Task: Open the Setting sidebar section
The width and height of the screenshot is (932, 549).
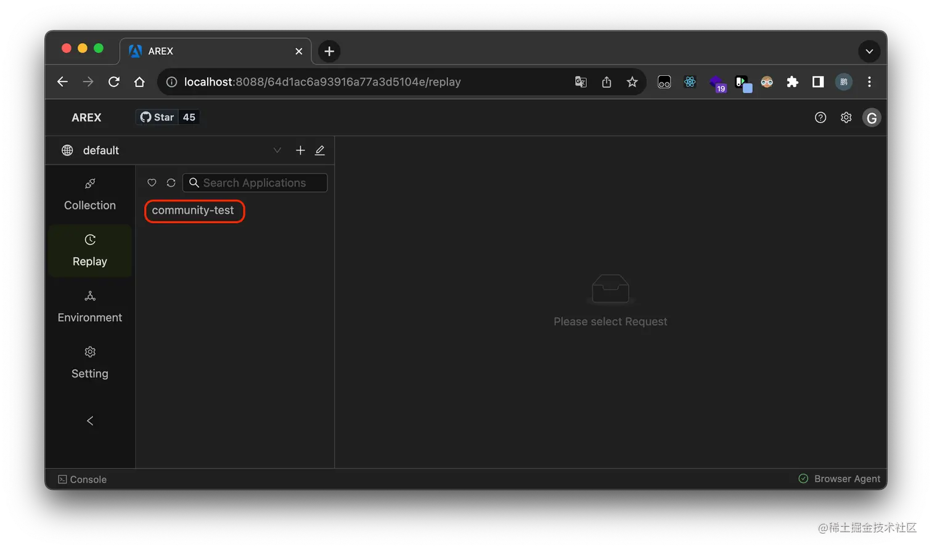Action: 90,364
